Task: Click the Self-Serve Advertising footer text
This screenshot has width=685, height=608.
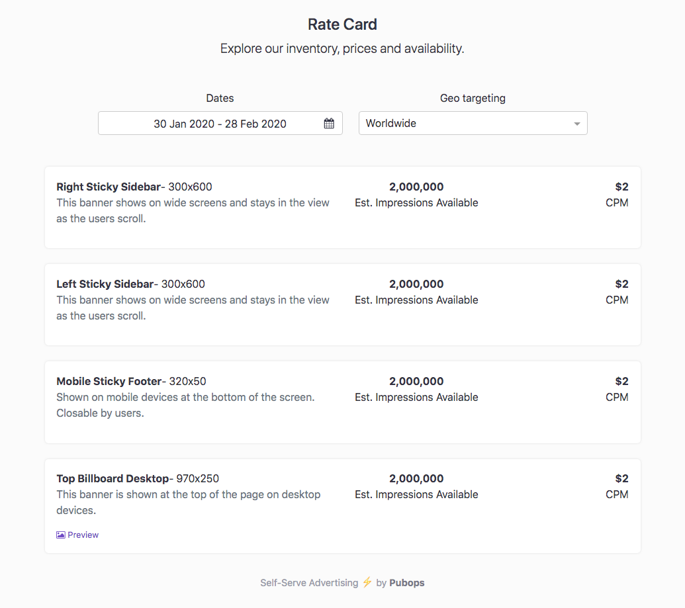Action: (308, 583)
